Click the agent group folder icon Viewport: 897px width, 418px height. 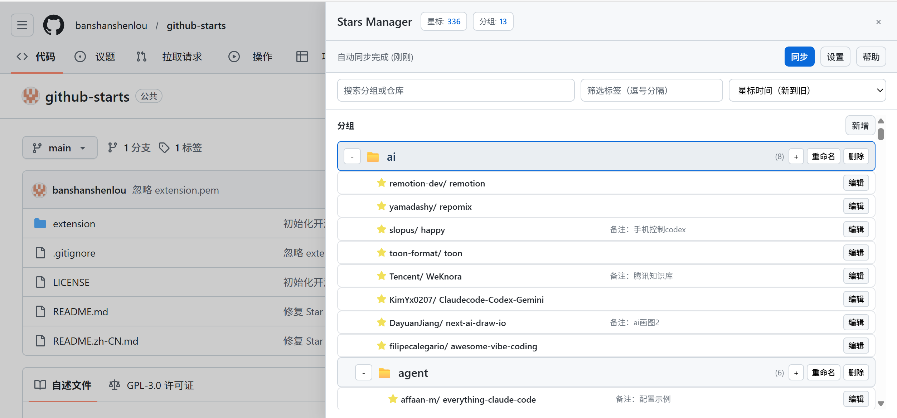pyautogui.click(x=384, y=373)
